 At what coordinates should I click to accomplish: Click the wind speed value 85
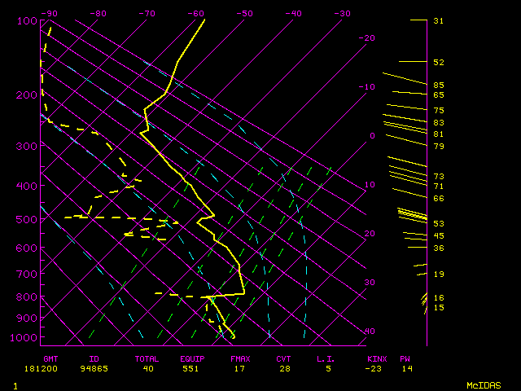(x=438, y=85)
